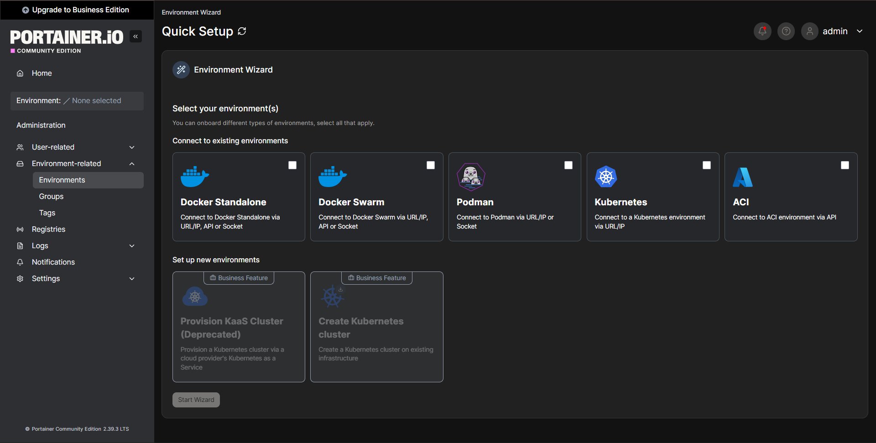Click the Environment Wizard wand icon

(x=181, y=70)
